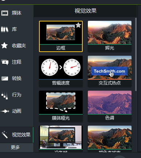Click the 交互式热点 effect label
The height and width of the screenshot is (158, 141).
[110, 83]
